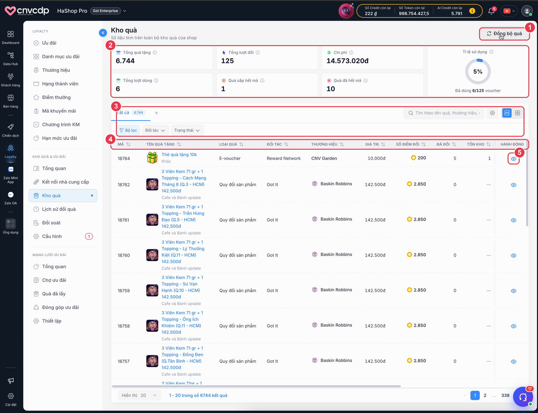Open Zalo Mini App icon
The width and height of the screenshot is (538, 413).
[10, 169]
